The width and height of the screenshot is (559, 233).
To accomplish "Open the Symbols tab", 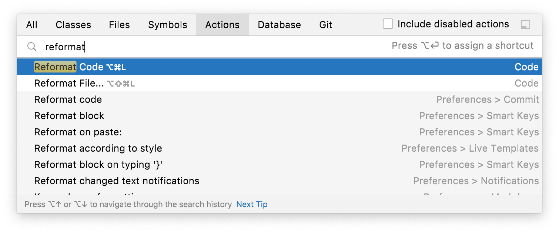I will (167, 25).
